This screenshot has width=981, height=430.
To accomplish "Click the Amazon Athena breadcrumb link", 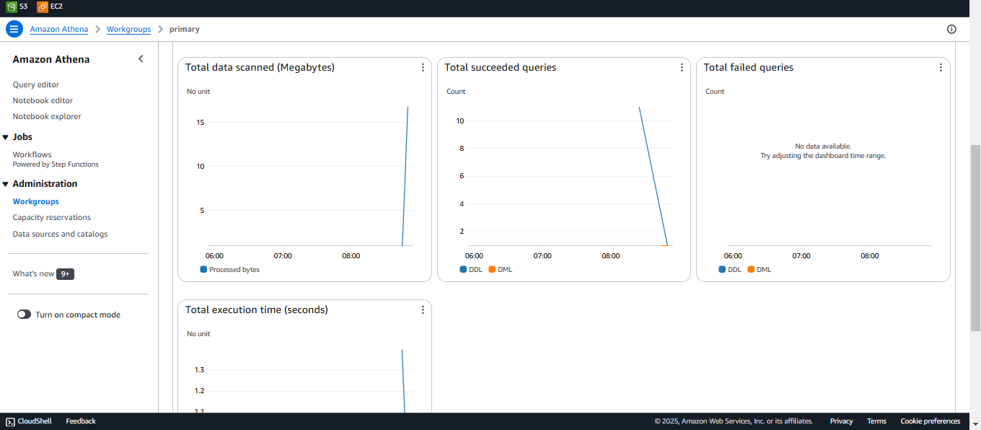I will pos(58,29).
